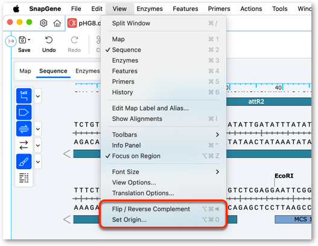Click the settings gear icon
This screenshot has height=246, width=318.
pyautogui.click(x=43, y=23)
